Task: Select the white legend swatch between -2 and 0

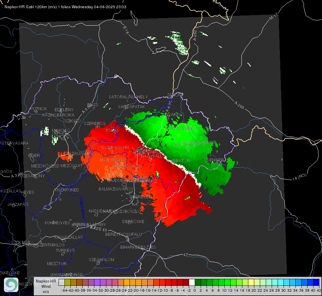Action: pyautogui.click(x=192, y=283)
